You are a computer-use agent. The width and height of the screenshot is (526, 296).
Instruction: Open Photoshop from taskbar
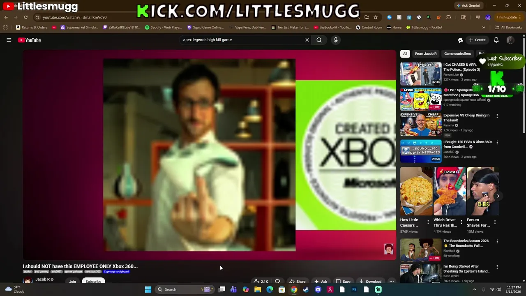click(354, 289)
